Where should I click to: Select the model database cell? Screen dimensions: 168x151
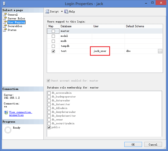pyautogui.click(x=76, y=36)
